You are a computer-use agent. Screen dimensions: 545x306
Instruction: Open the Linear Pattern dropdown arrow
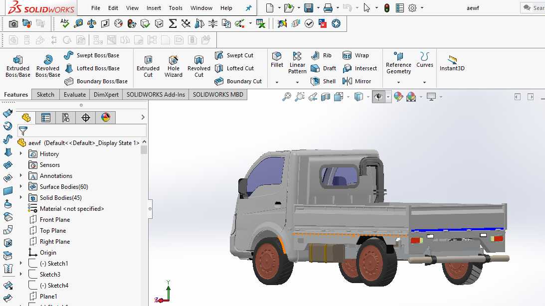point(297,82)
